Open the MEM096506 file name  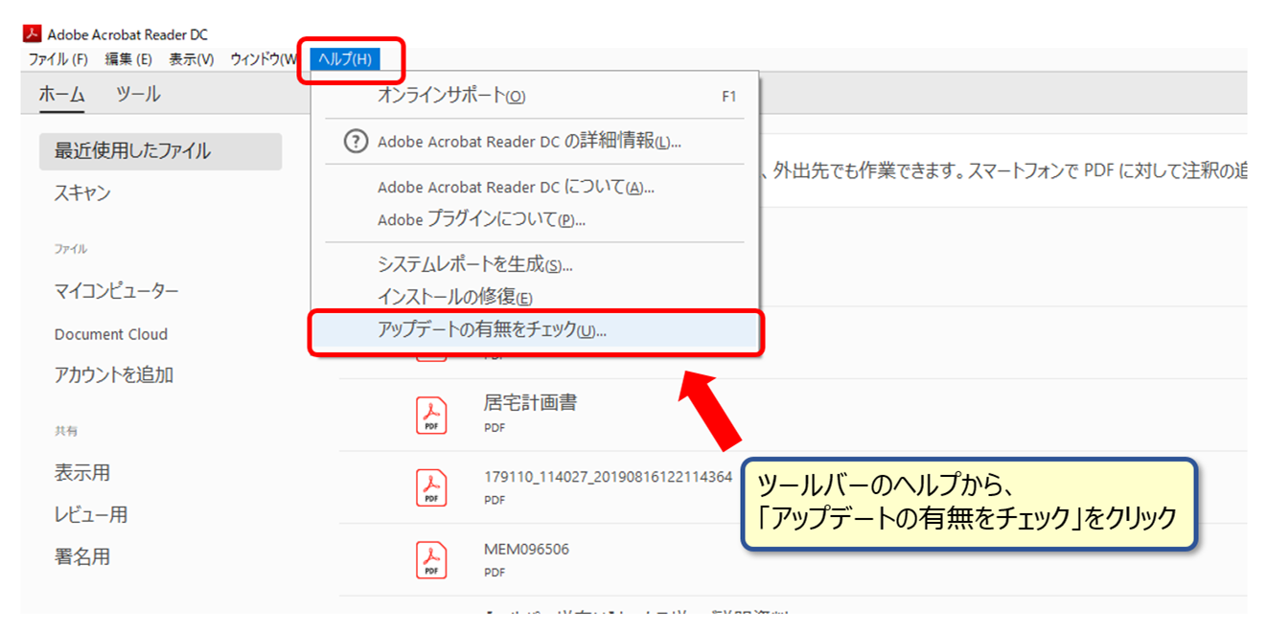pos(526,550)
